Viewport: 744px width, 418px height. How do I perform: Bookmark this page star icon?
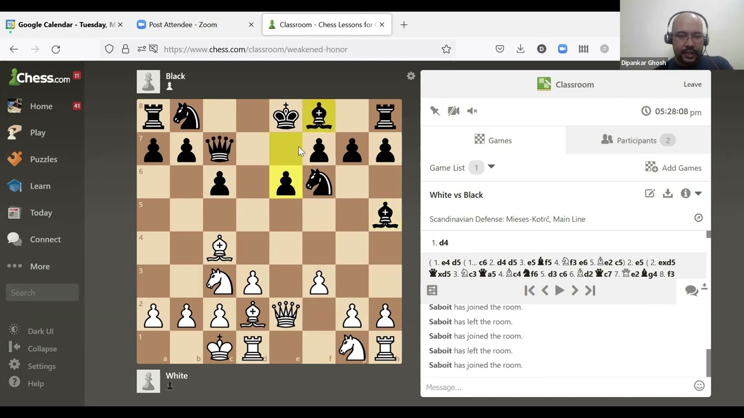pyautogui.click(x=446, y=49)
